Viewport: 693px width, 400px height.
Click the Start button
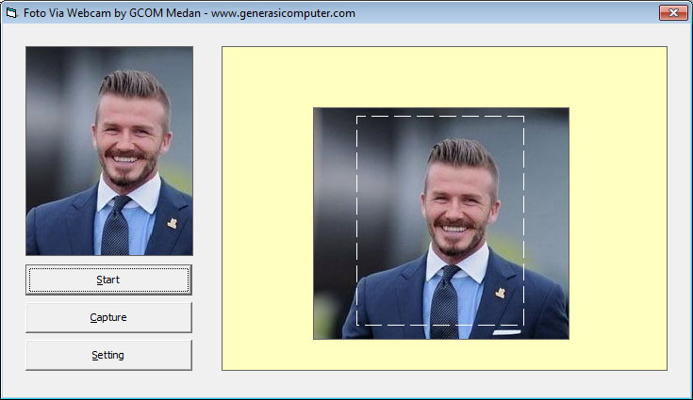(108, 280)
